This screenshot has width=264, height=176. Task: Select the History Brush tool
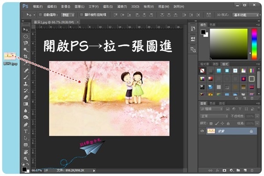[26, 91]
